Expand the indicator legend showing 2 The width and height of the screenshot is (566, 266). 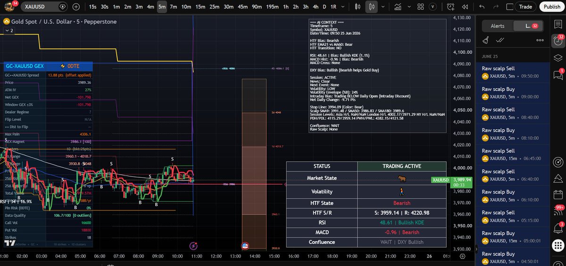tap(9, 31)
